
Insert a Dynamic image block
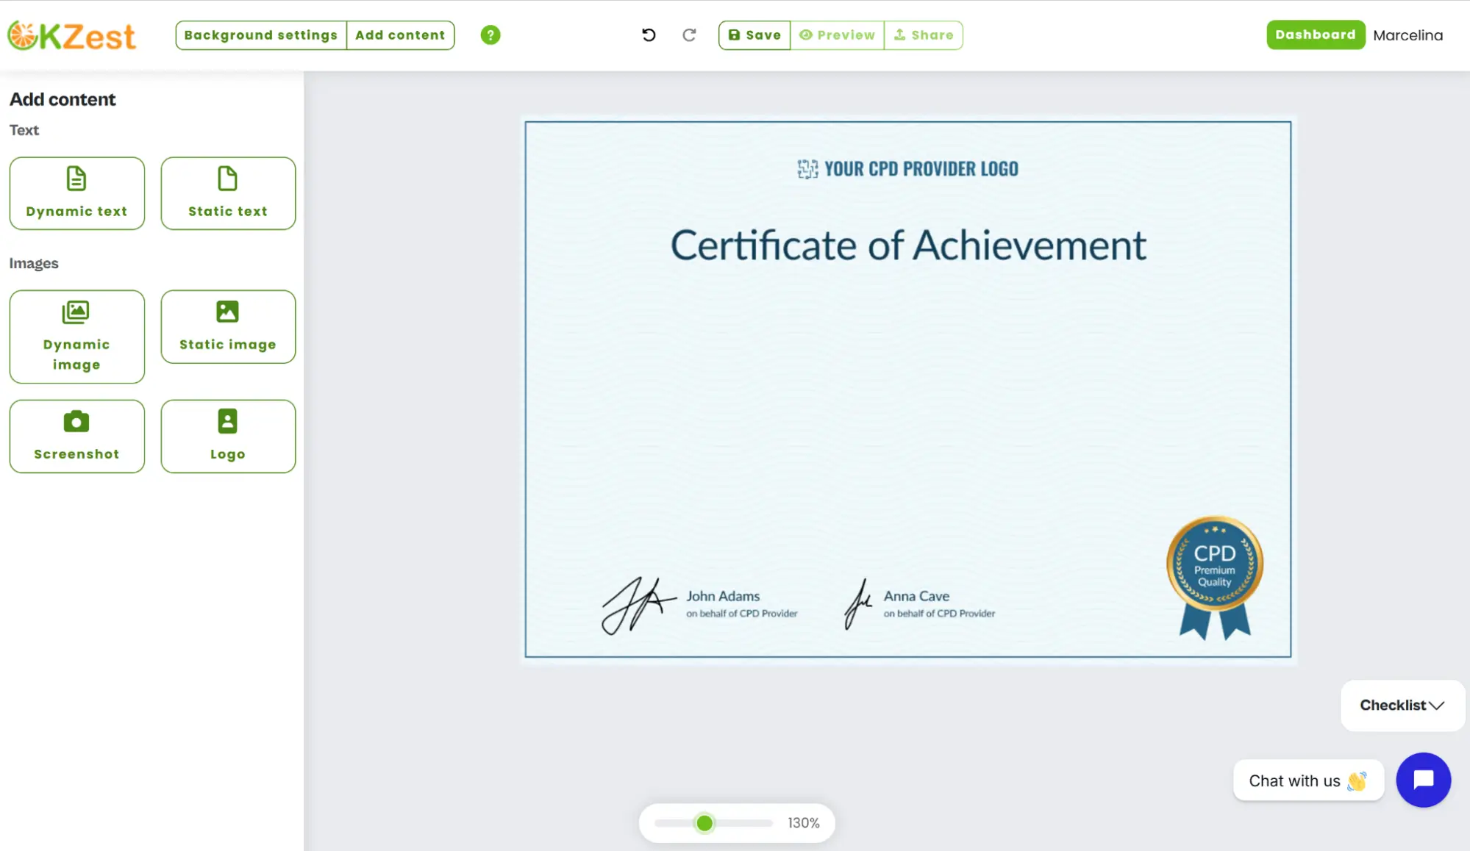point(76,337)
